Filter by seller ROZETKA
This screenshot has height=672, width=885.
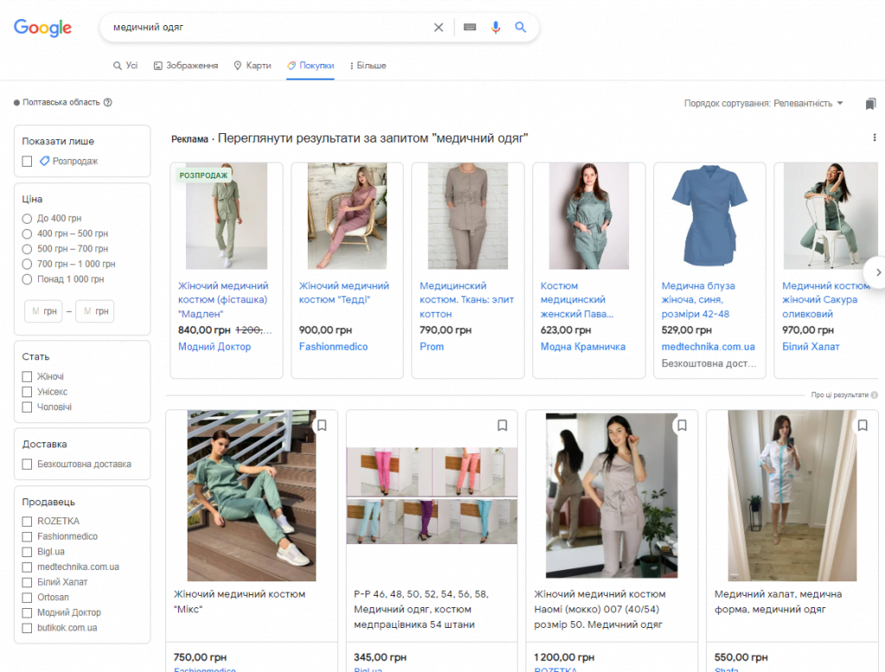27,522
